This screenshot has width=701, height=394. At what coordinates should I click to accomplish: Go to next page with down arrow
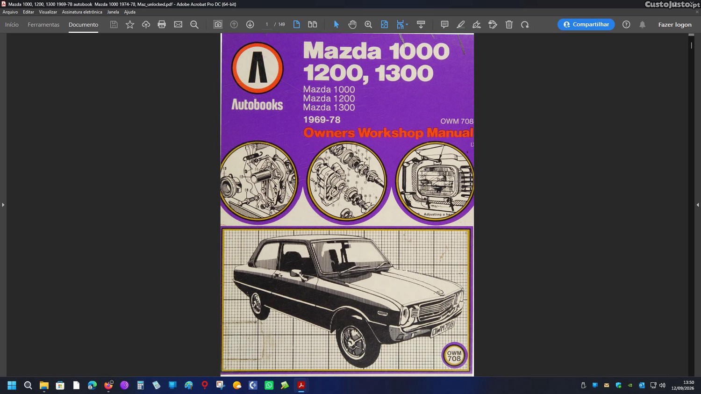pos(250,25)
